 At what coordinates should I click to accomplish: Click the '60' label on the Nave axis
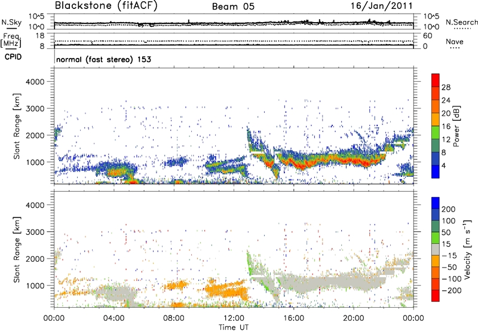click(x=427, y=36)
